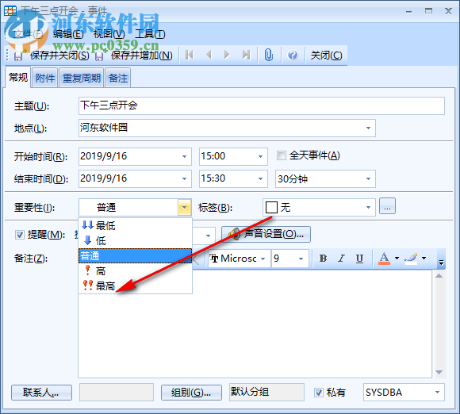Open font color dropdown arrow
Image resolution: width=460 pixels, height=414 pixels.
pyautogui.click(x=397, y=259)
